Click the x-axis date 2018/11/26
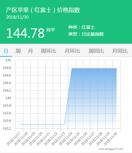The image size is (132, 153). click(x=81, y=139)
